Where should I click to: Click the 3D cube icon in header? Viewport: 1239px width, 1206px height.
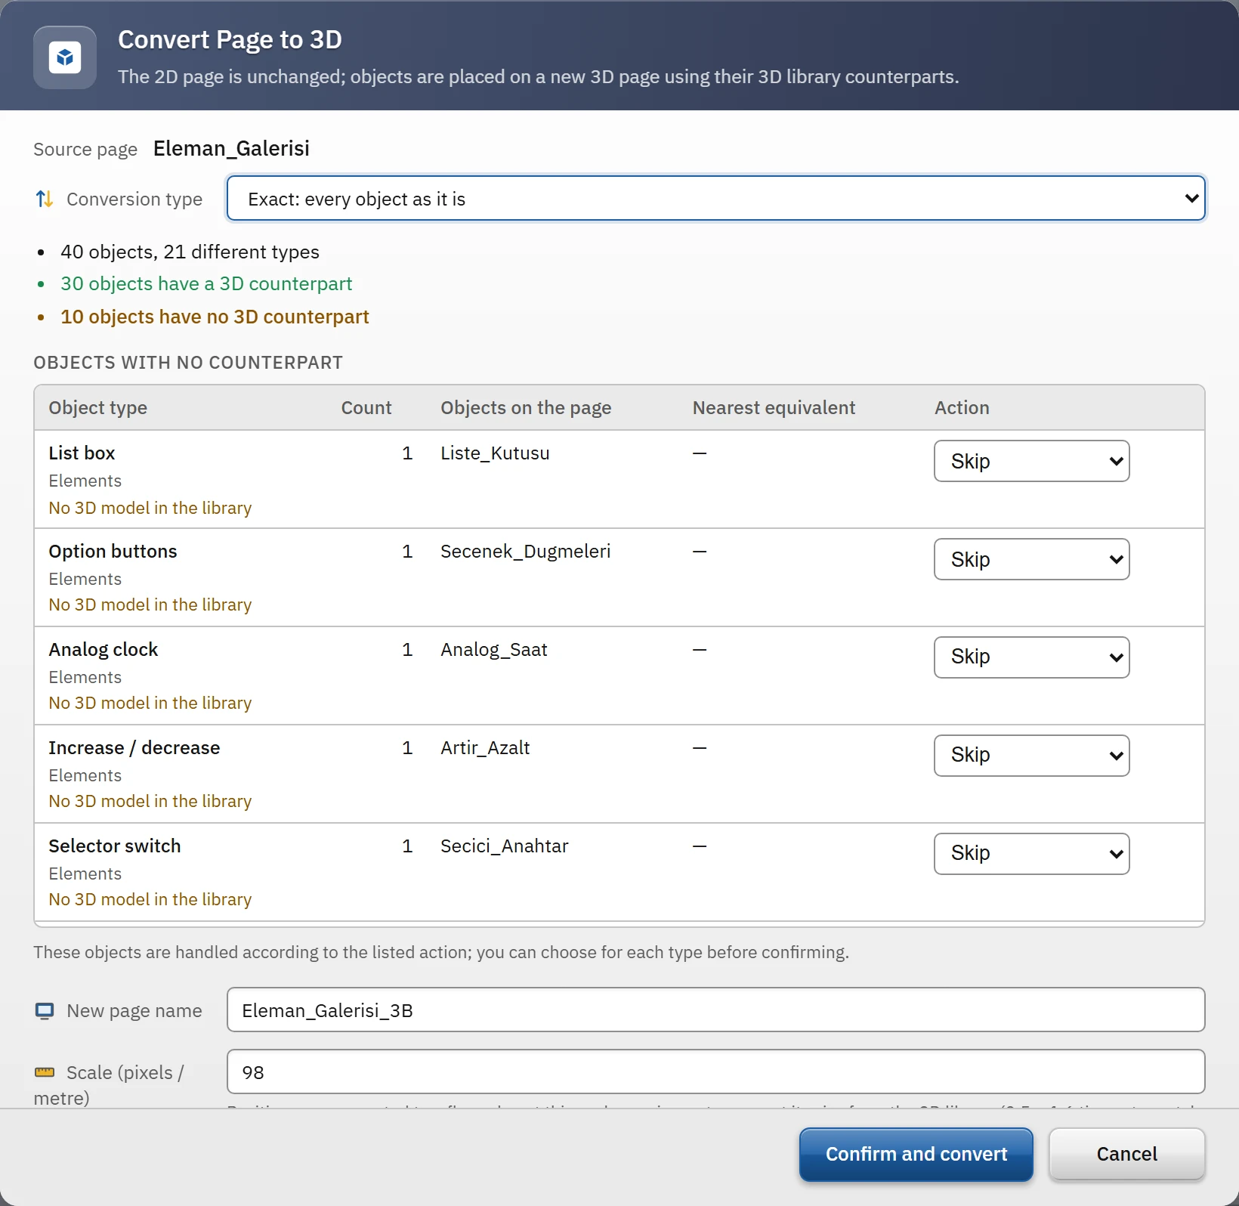(x=65, y=57)
